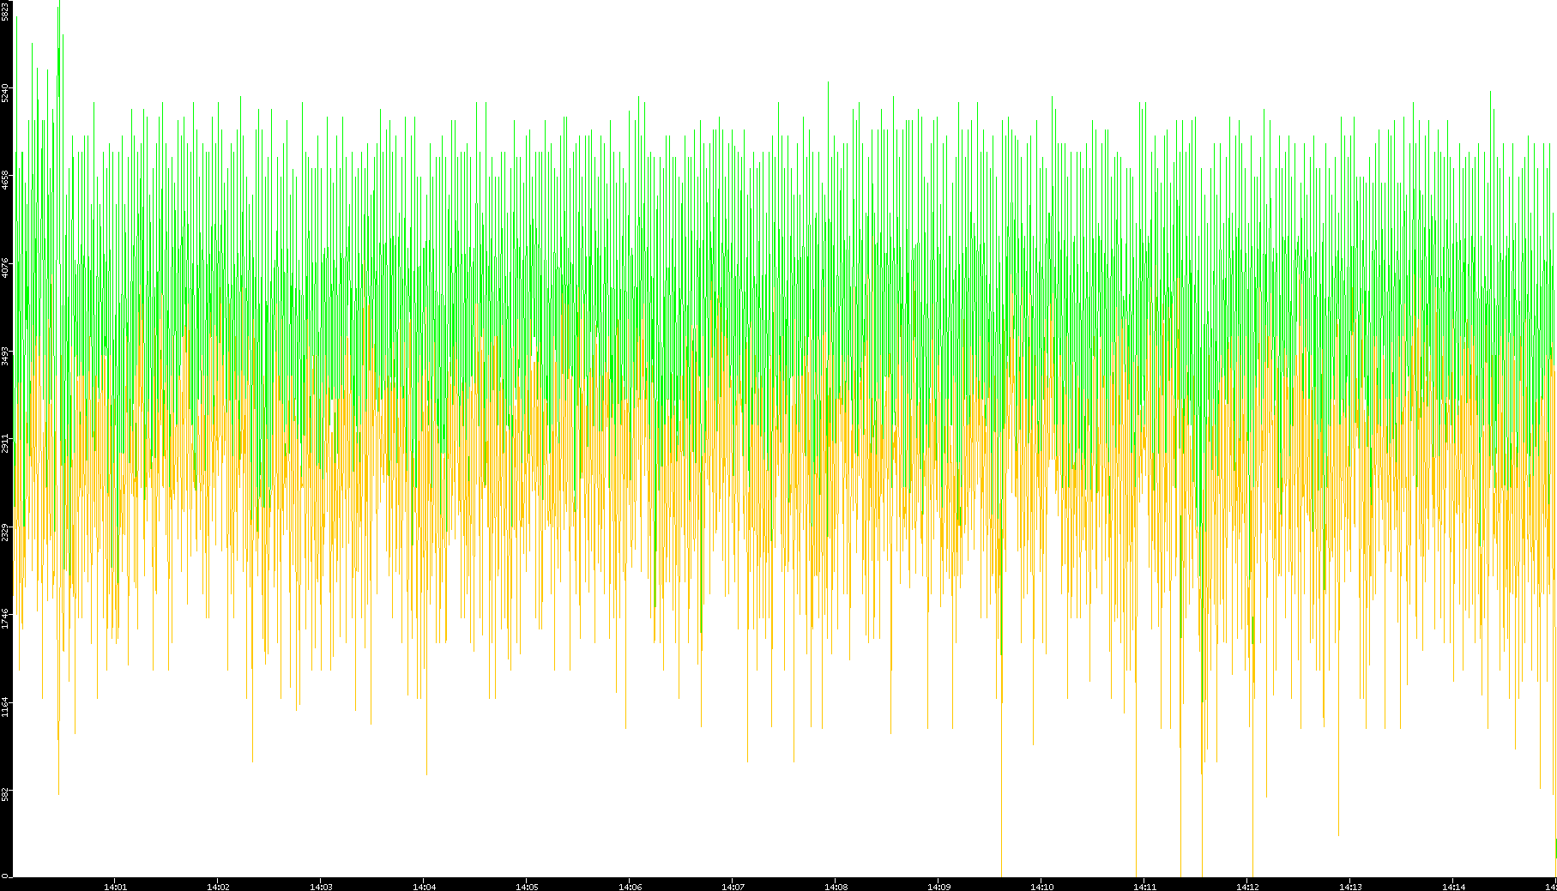Click the 1164 vertical axis label
Image resolution: width=1557 pixels, height=891 pixels.
tap(6, 707)
